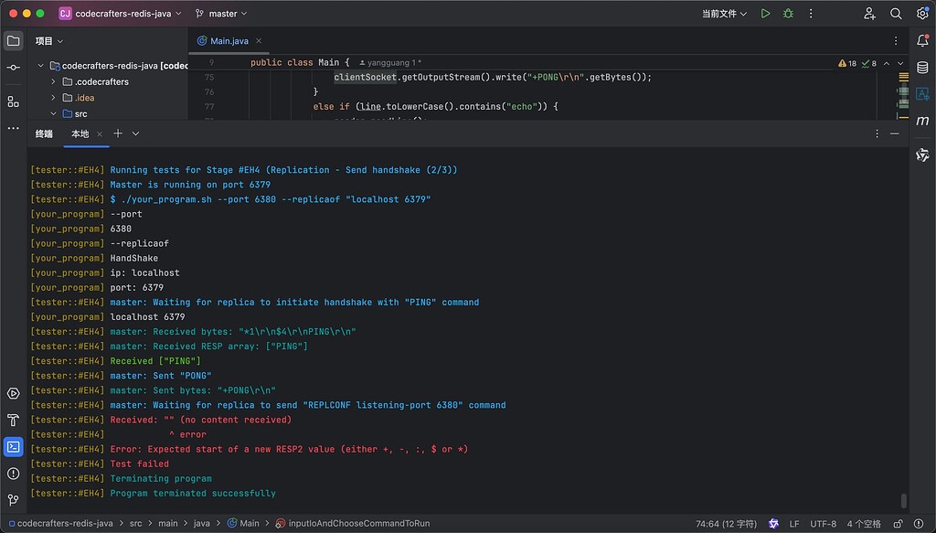The width and height of the screenshot is (936, 533).
Task: Open the Database tool window
Action: pyautogui.click(x=923, y=67)
